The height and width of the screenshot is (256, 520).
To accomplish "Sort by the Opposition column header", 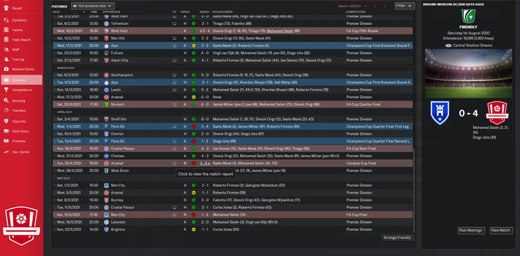I will (111, 12).
